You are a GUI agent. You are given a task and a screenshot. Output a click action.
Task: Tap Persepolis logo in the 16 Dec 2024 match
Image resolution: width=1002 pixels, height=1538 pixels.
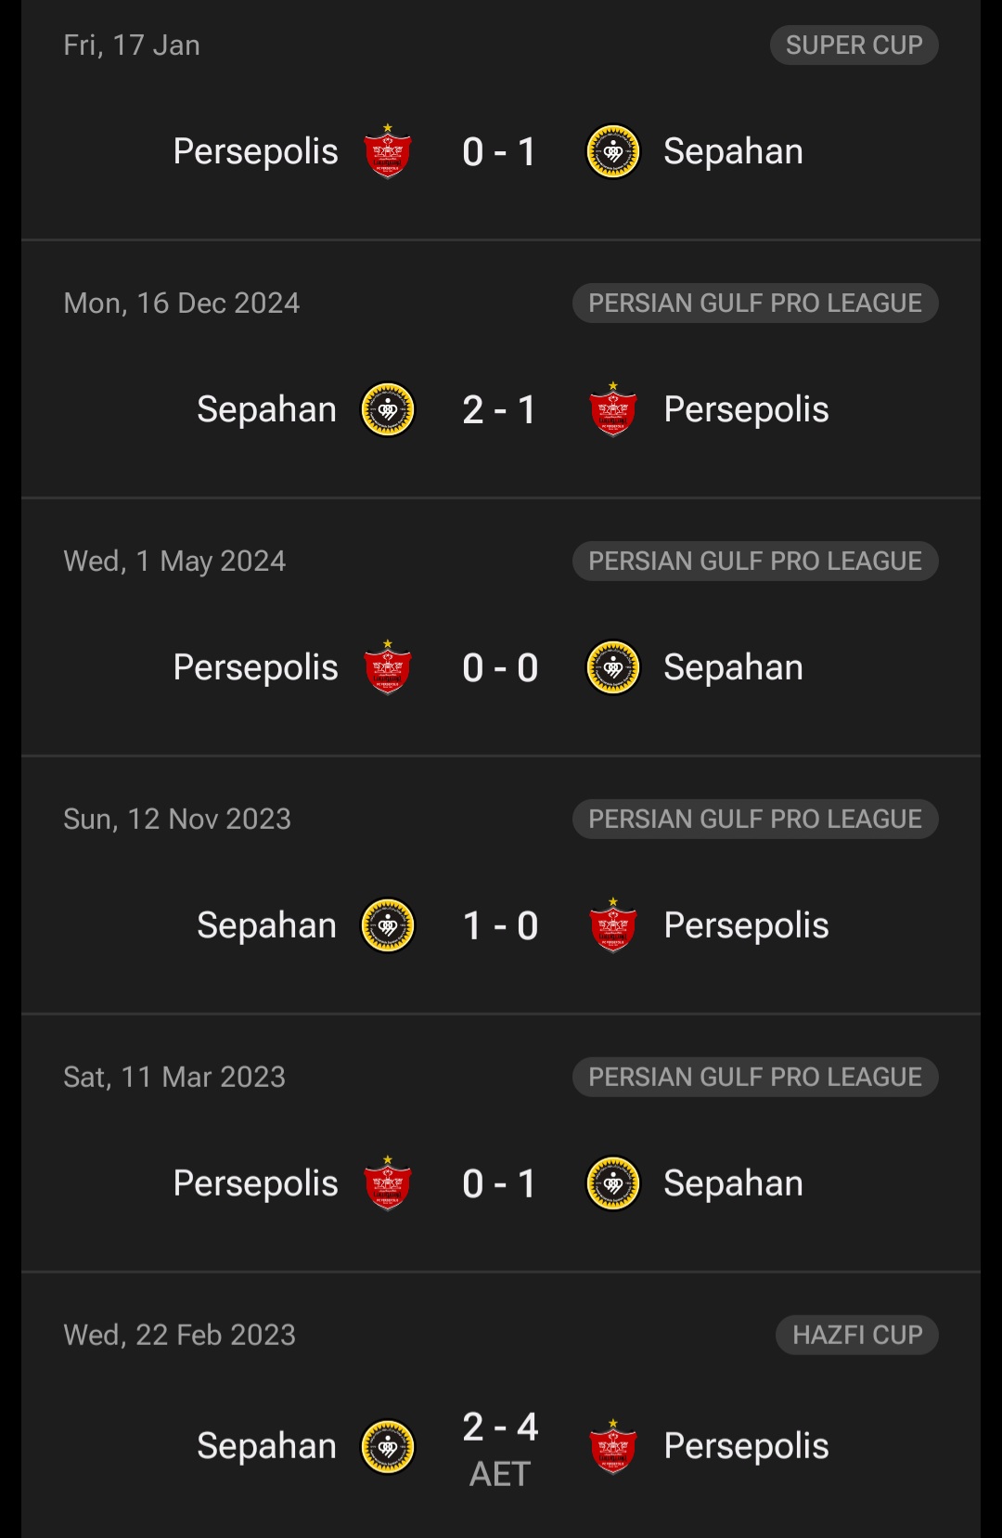pos(613,409)
